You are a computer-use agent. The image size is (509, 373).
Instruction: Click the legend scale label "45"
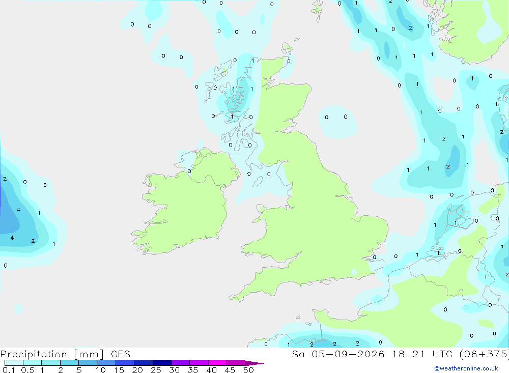click(230, 370)
